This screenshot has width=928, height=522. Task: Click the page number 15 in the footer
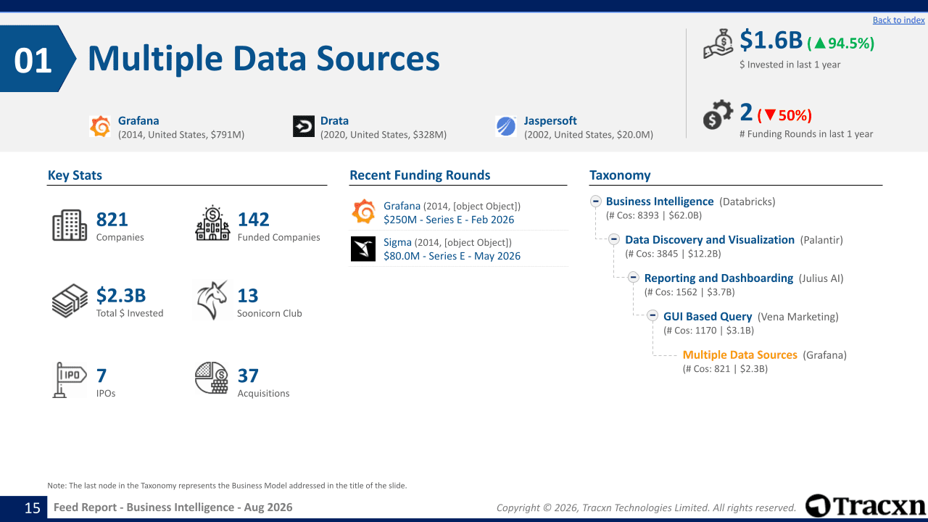pyautogui.click(x=33, y=507)
